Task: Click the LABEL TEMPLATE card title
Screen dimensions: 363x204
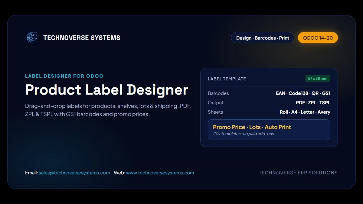Action: tap(227, 79)
